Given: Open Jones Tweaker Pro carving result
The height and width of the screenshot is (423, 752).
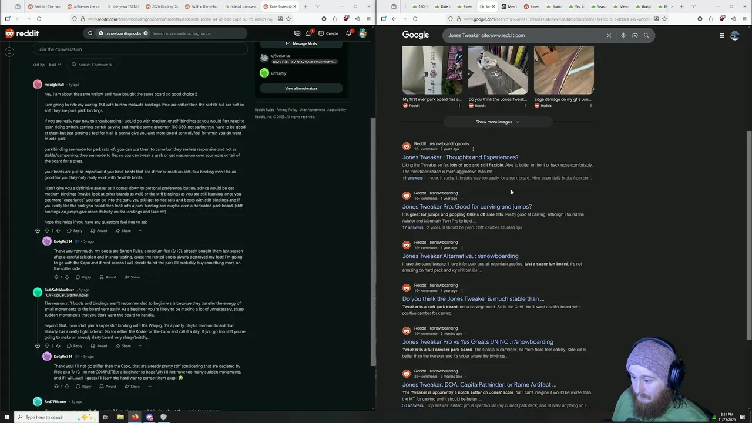Looking at the screenshot, I should (x=467, y=207).
